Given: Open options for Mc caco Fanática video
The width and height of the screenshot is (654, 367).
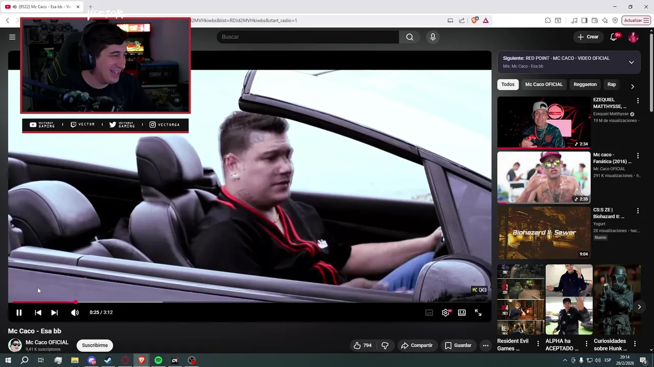Looking at the screenshot, I should click(x=638, y=156).
